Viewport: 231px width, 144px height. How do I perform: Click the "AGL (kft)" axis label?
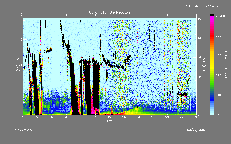pos(204,65)
